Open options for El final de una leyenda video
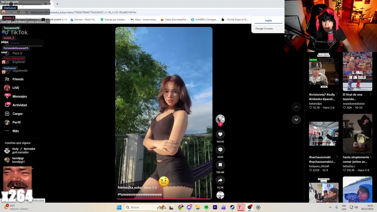Image resolution: width=377 pixels, height=212 pixels. click(x=371, y=95)
